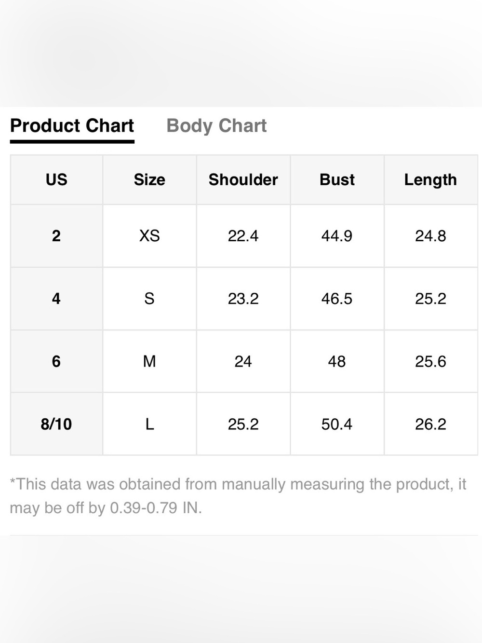Click the US column header
This screenshot has height=643, width=482.
(56, 179)
